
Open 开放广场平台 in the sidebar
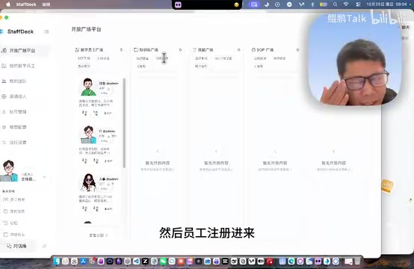point(22,50)
